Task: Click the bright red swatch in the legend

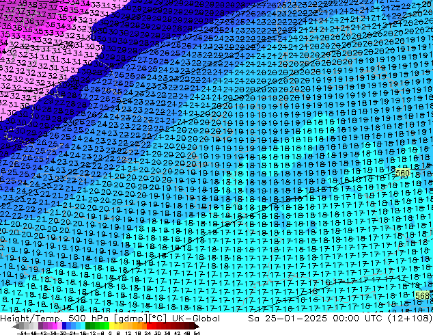Action: tap(149, 326)
